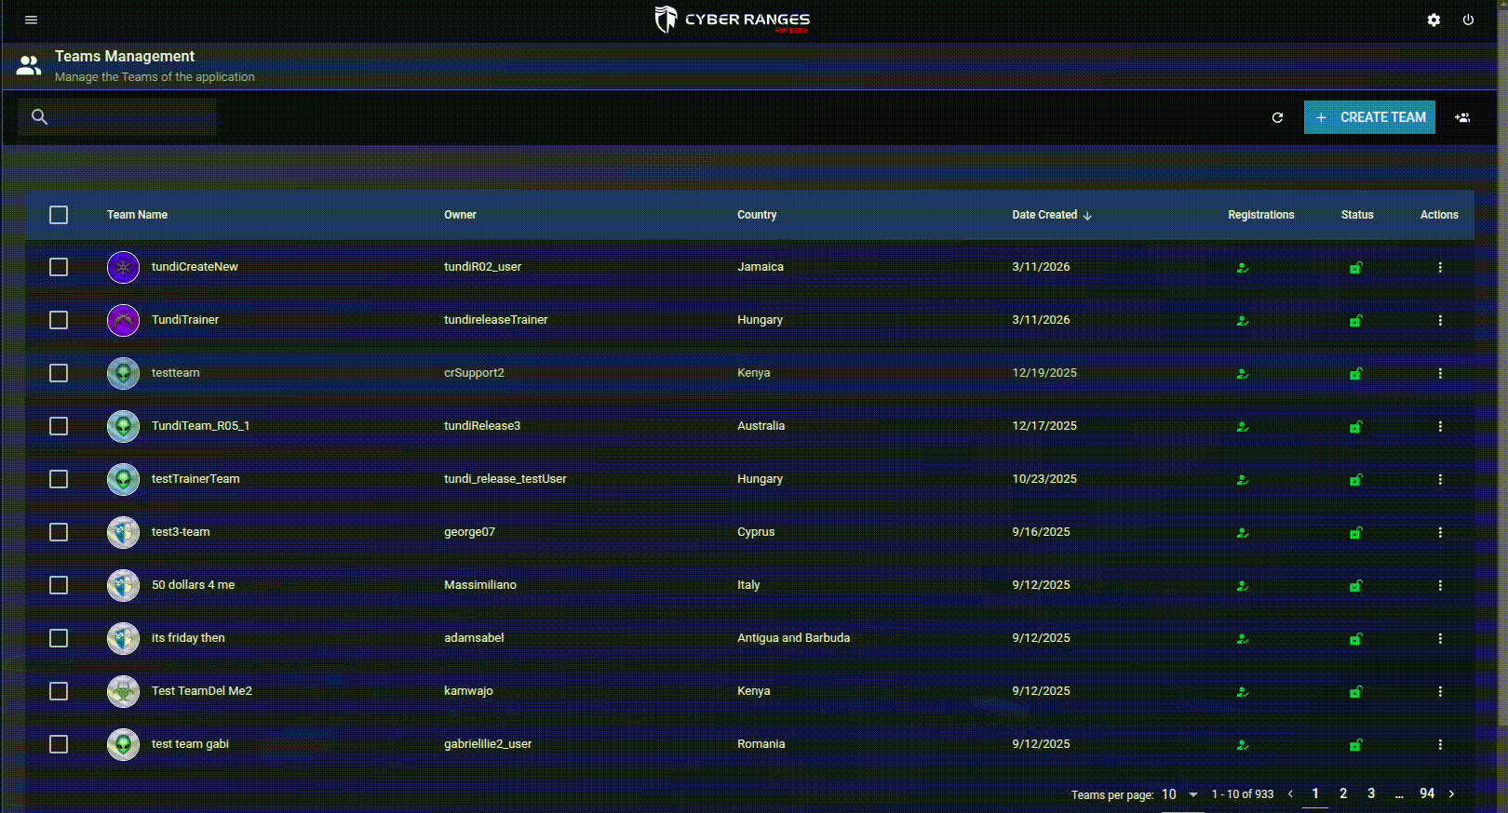Viewport: 1508px width, 813px height.
Task: Refresh the teams list
Action: point(1277,117)
